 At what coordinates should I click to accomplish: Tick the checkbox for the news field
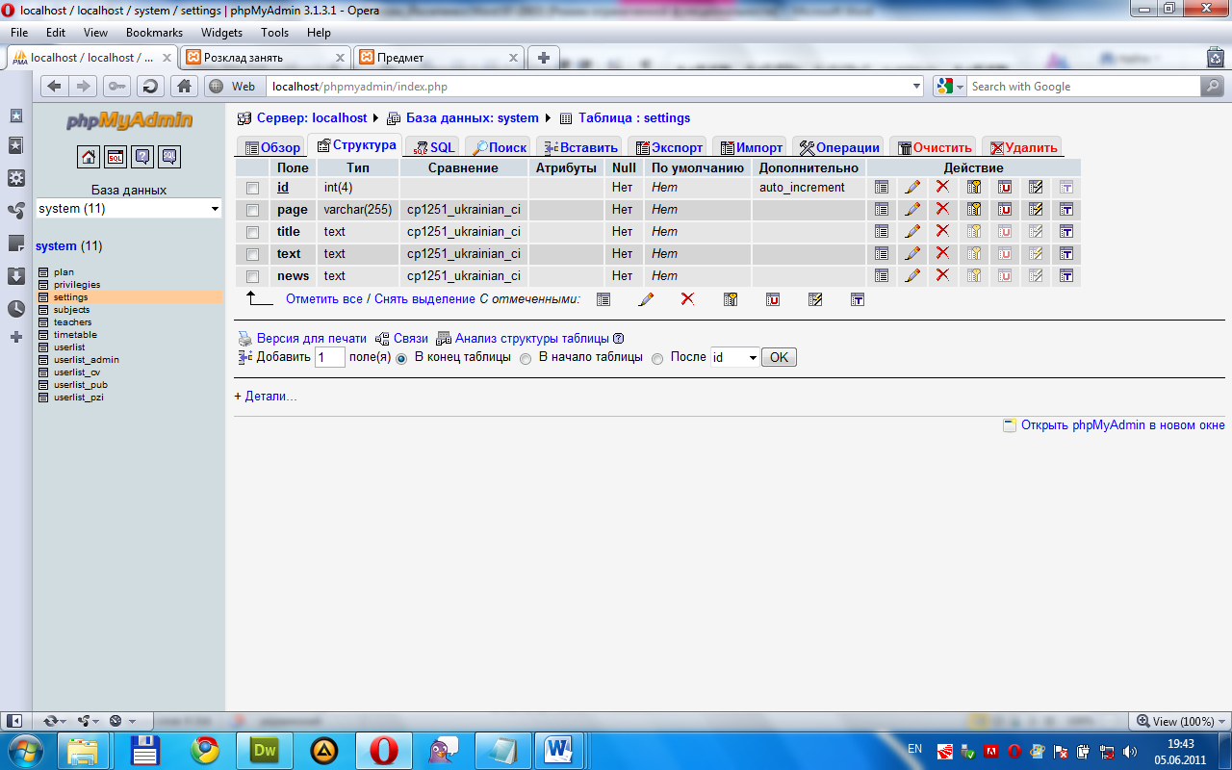(x=253, y=276)
